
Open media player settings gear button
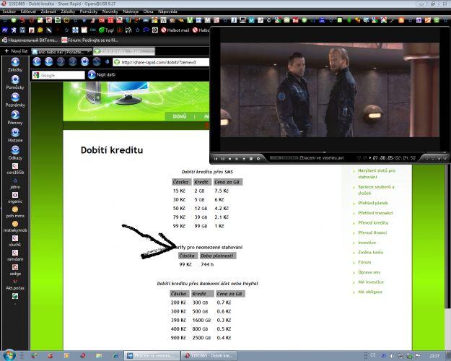pos(258,159)
